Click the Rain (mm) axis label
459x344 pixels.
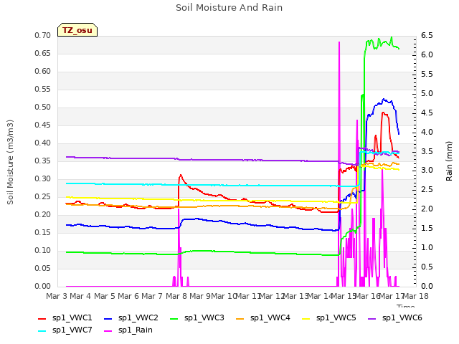pyautogui.click(x=449, y=161)
